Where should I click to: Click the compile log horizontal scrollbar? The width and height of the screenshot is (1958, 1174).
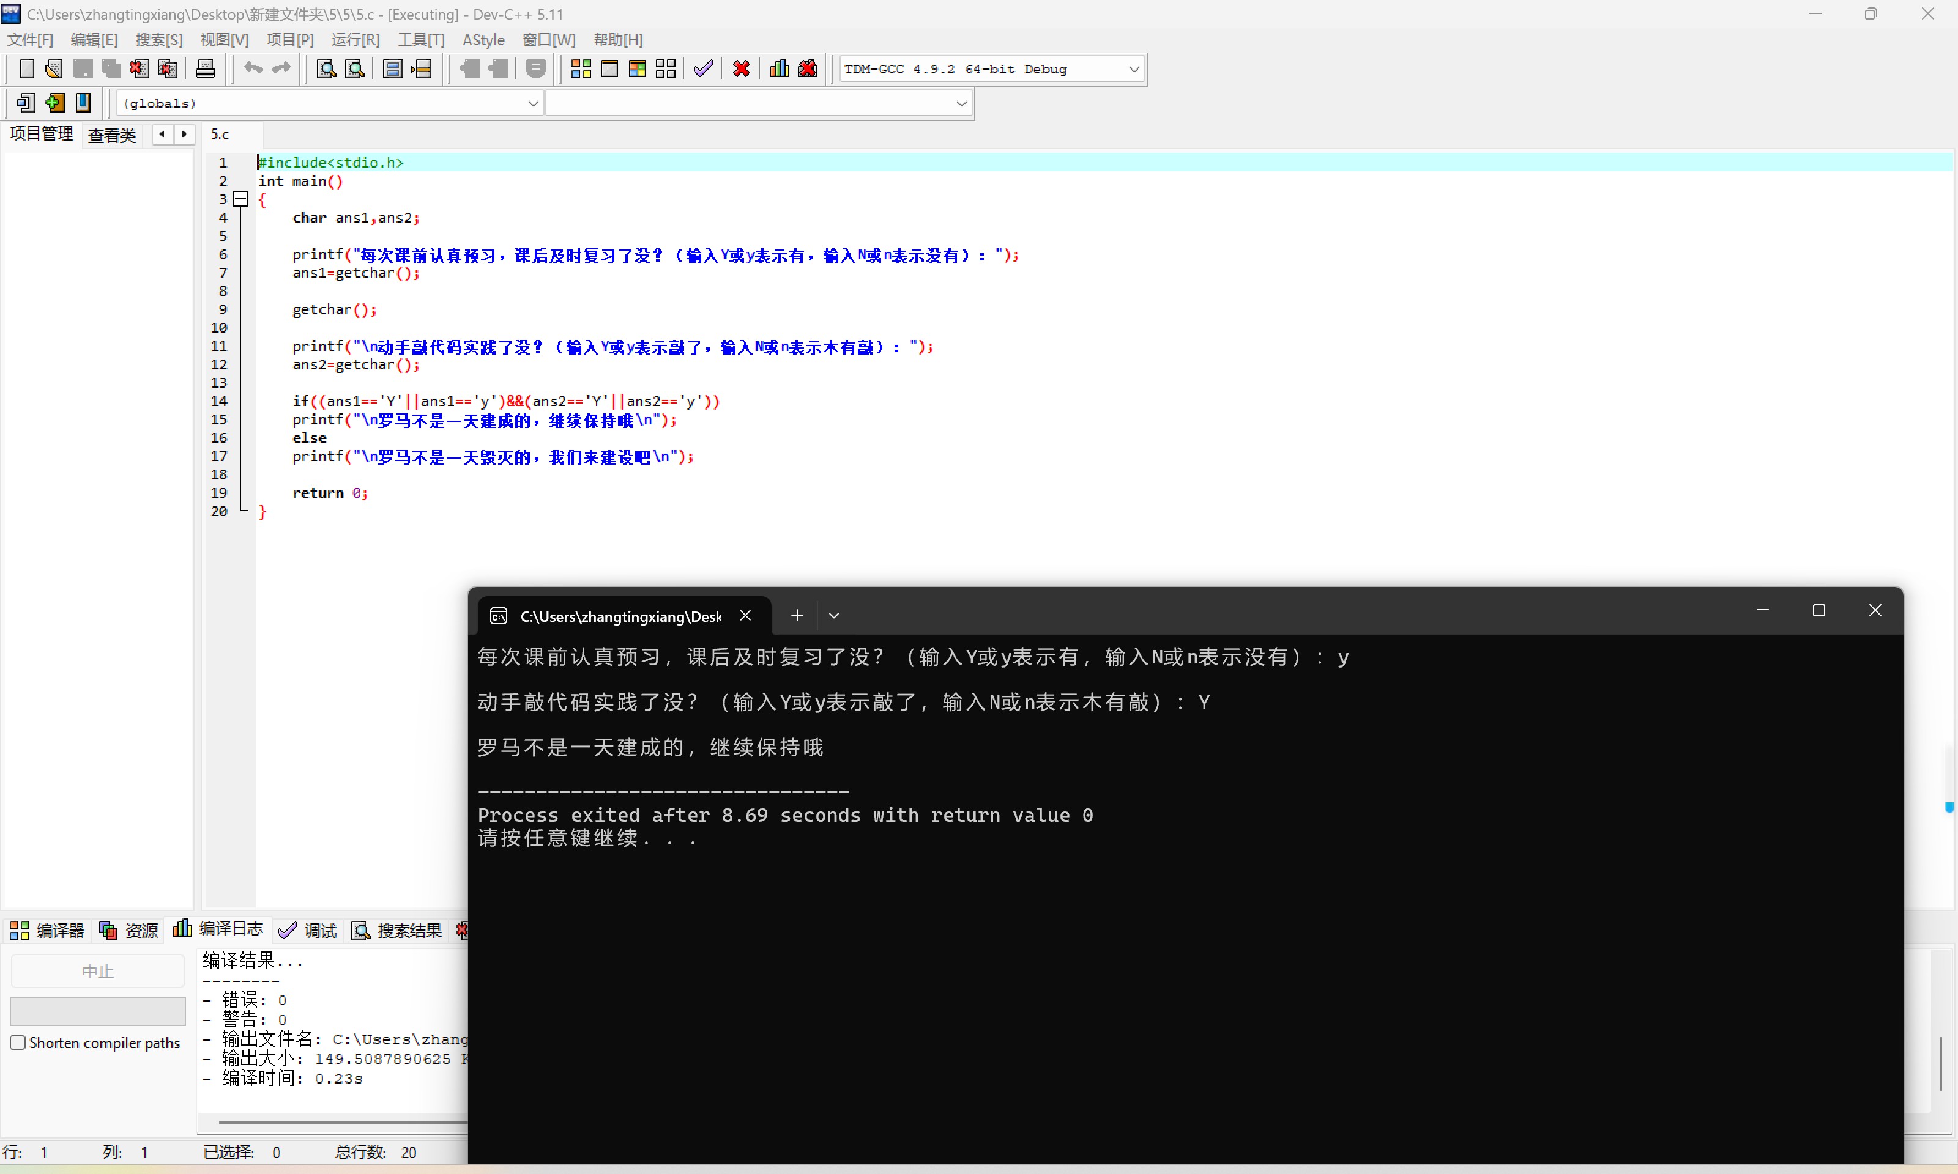point(340,1122)
